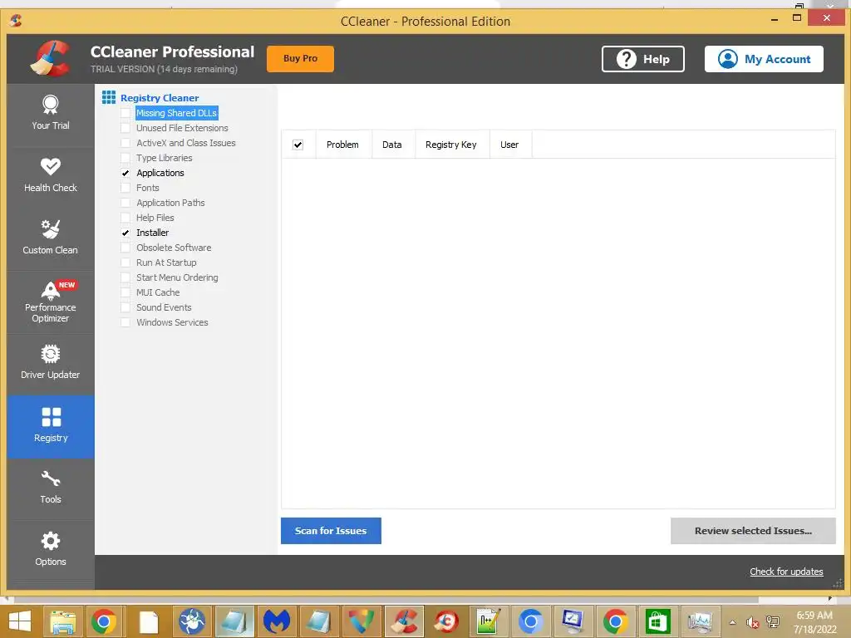Image resolution: width=851 pixels, height=638 pixels.
Task: Open the Malwarebytes taskbar icon
Action: click(x=277, y=621)
